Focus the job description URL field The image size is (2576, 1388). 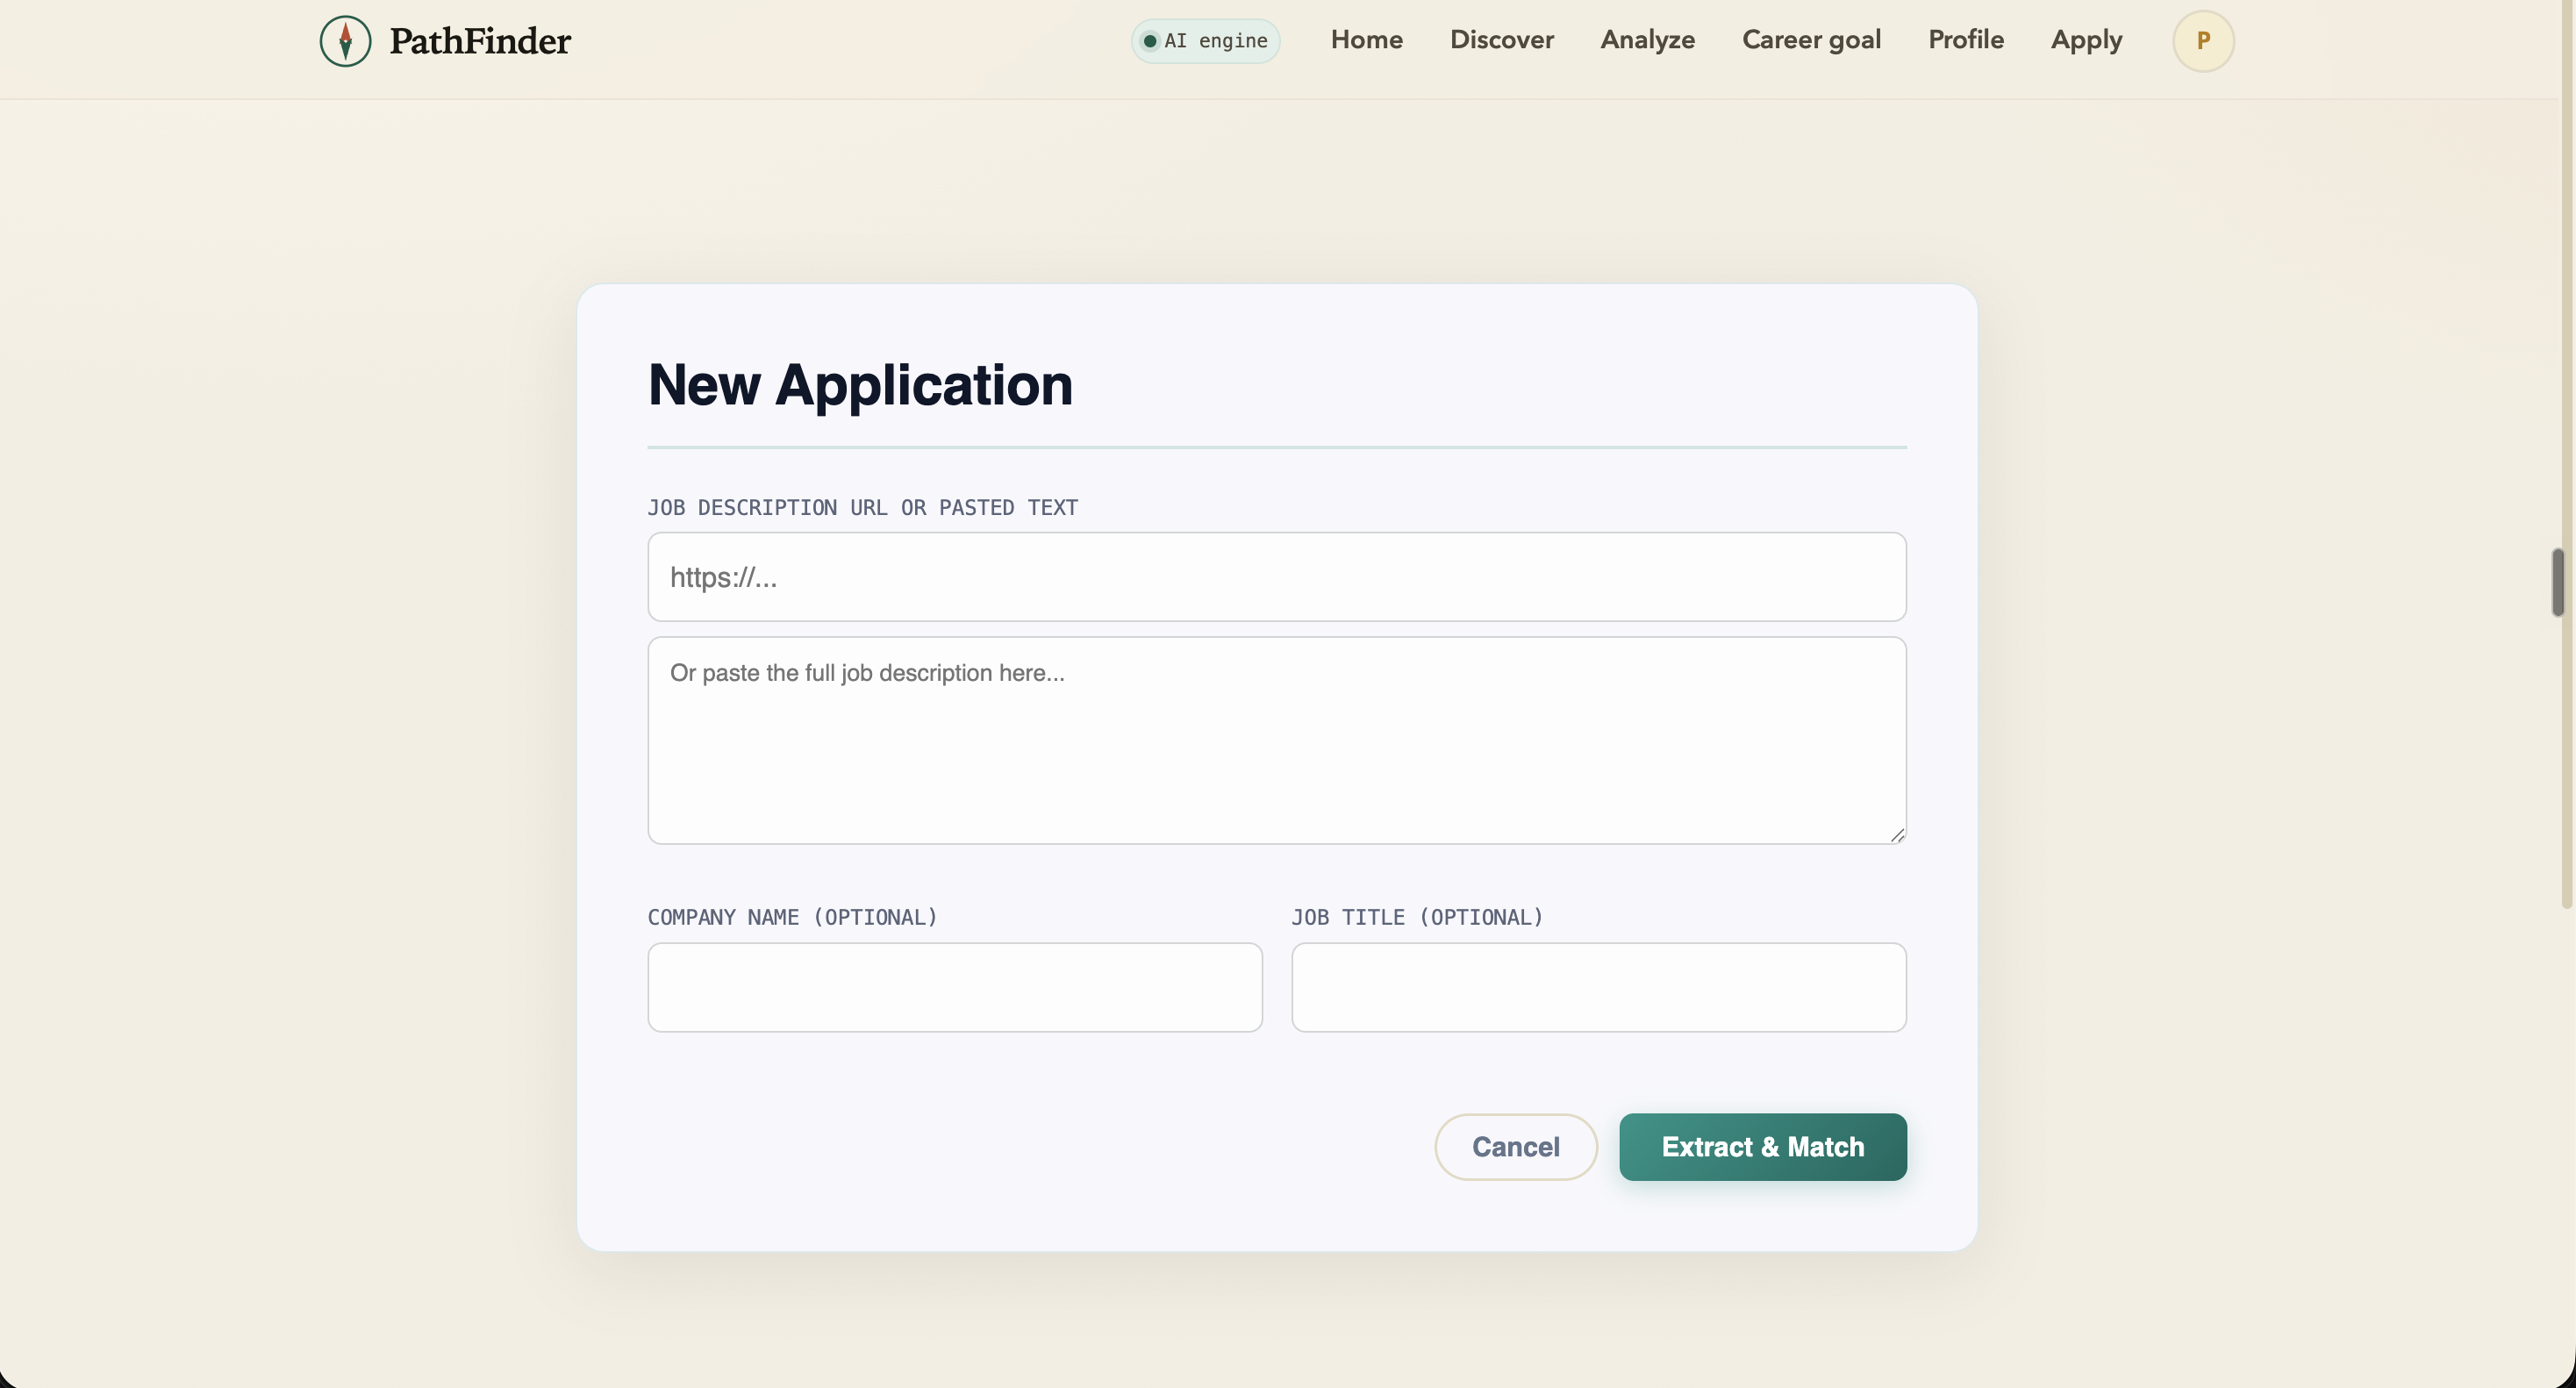[1276, 577]
